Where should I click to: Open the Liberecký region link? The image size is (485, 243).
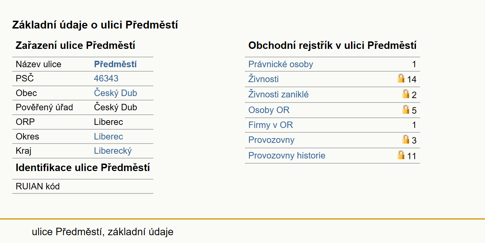coord(113,151)
